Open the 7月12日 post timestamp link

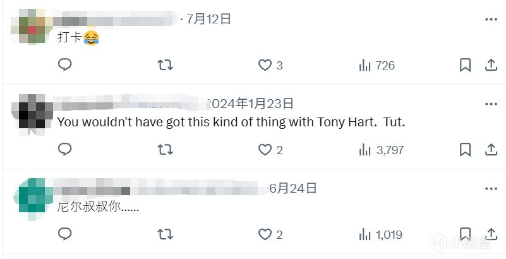(209, 20)
